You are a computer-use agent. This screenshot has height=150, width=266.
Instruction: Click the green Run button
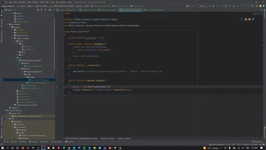click(x=210, y=6)
